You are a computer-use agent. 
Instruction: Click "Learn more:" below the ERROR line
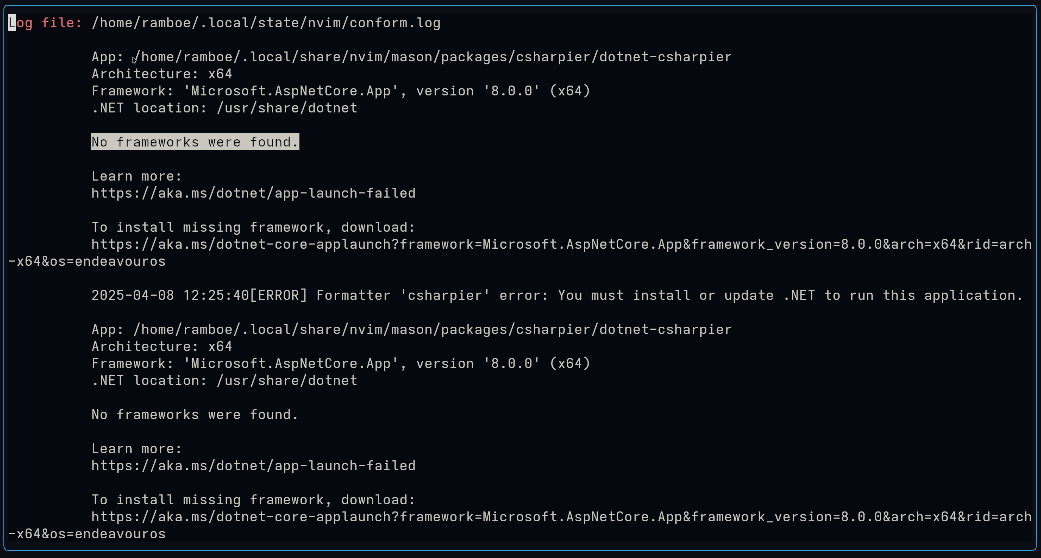[137, 449]
